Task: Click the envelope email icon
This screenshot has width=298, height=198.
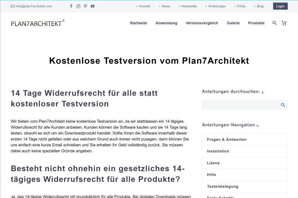Action: click(x=13, y=6)
